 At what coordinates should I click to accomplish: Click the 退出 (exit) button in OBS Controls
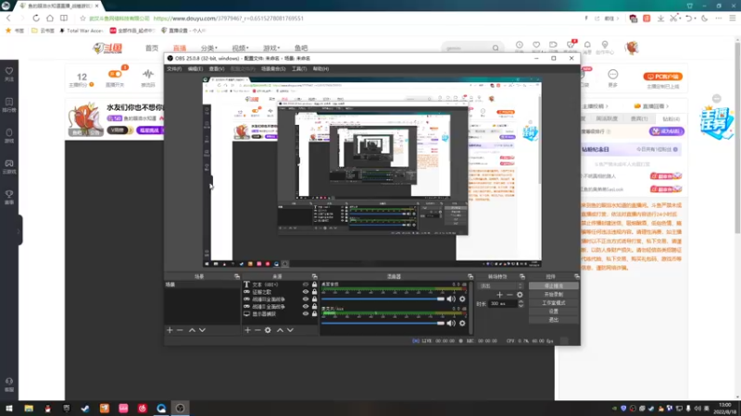coord(553,320)
